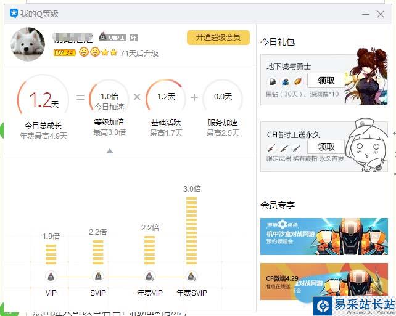The height and width of the screenshot is (316, 396).
Task: Click the 1.9倍 VIP bar
Action: coord(51,254)
